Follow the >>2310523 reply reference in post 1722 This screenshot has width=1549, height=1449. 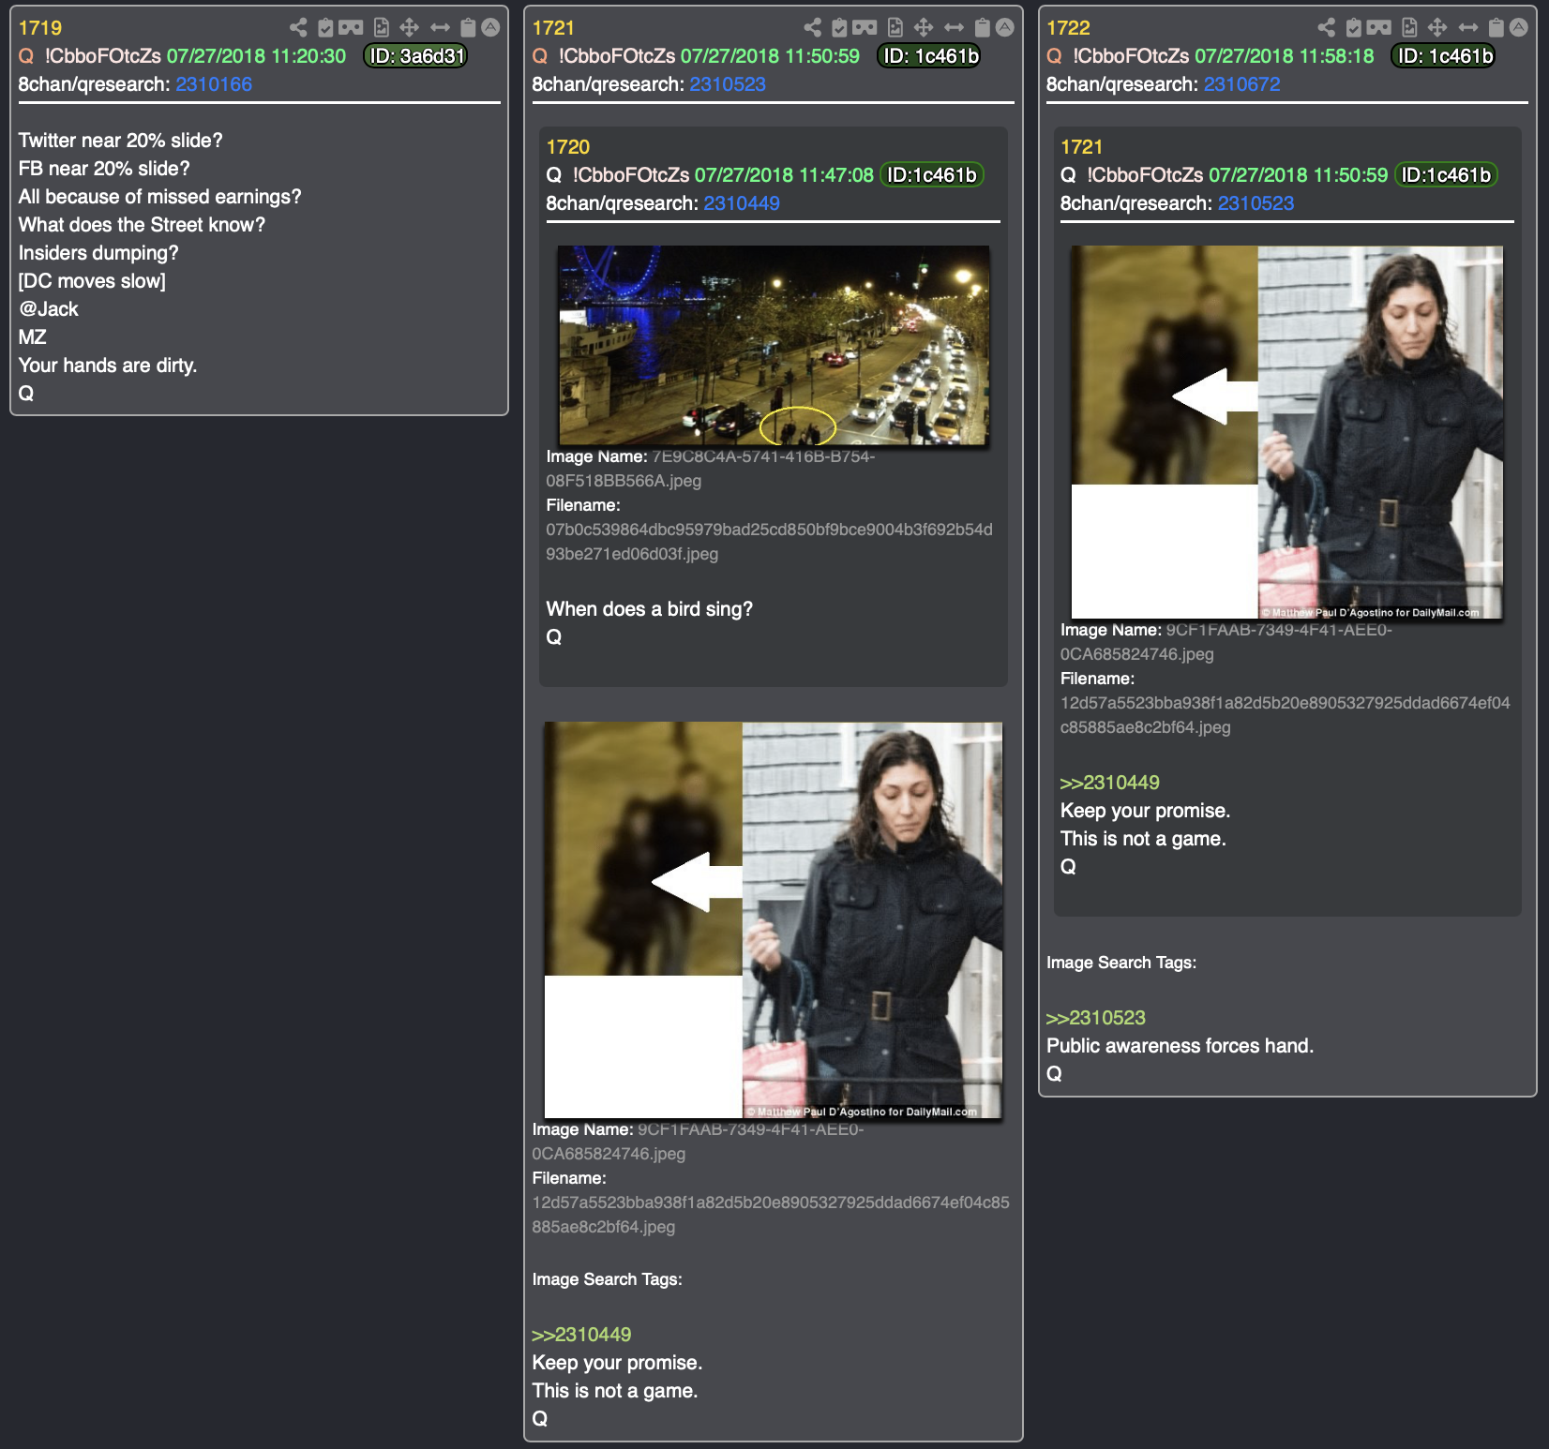(1096, 1018)
